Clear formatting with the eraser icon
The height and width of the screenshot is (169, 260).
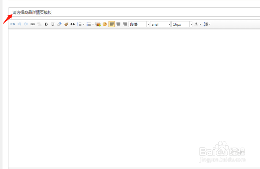(x=59, y=24)
